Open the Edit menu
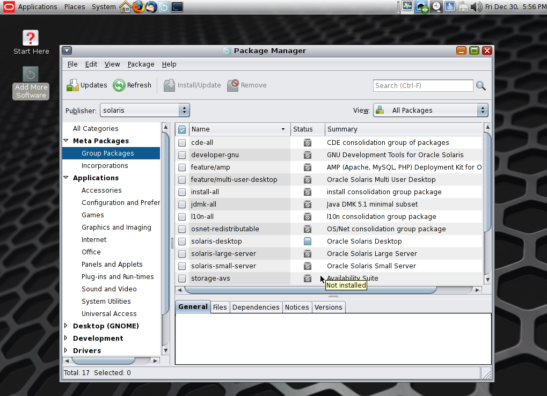Screen dimensions: 547x396 click(x=91, y=64)
